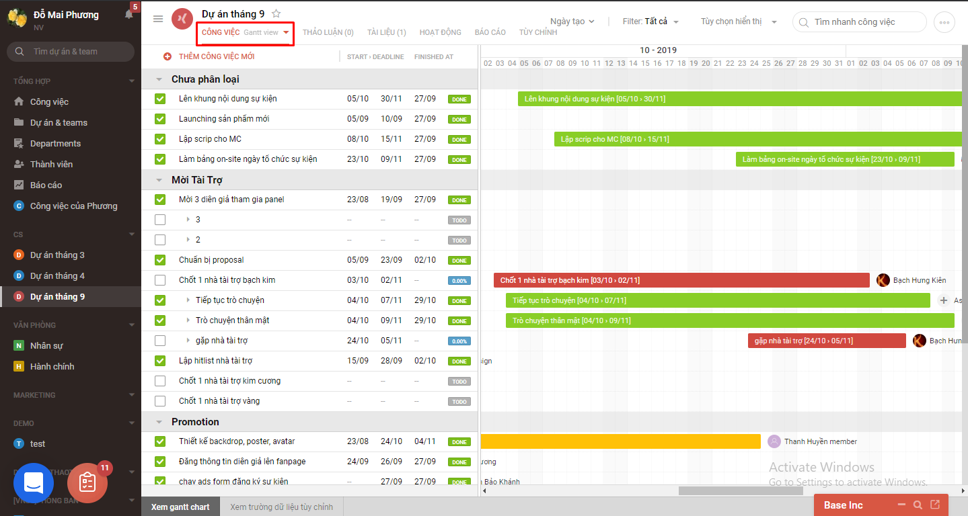Collapse the Mời Tài Trợ group
The image size is (968, 516).
[x=159, y=180]
